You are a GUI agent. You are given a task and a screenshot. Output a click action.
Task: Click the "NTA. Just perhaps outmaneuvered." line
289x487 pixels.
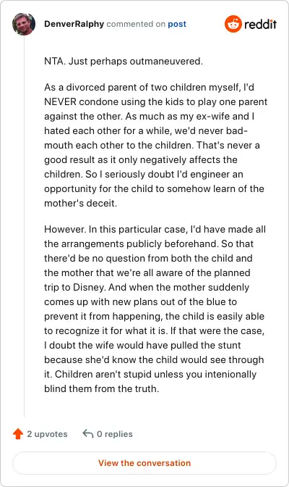click(124, 61)
